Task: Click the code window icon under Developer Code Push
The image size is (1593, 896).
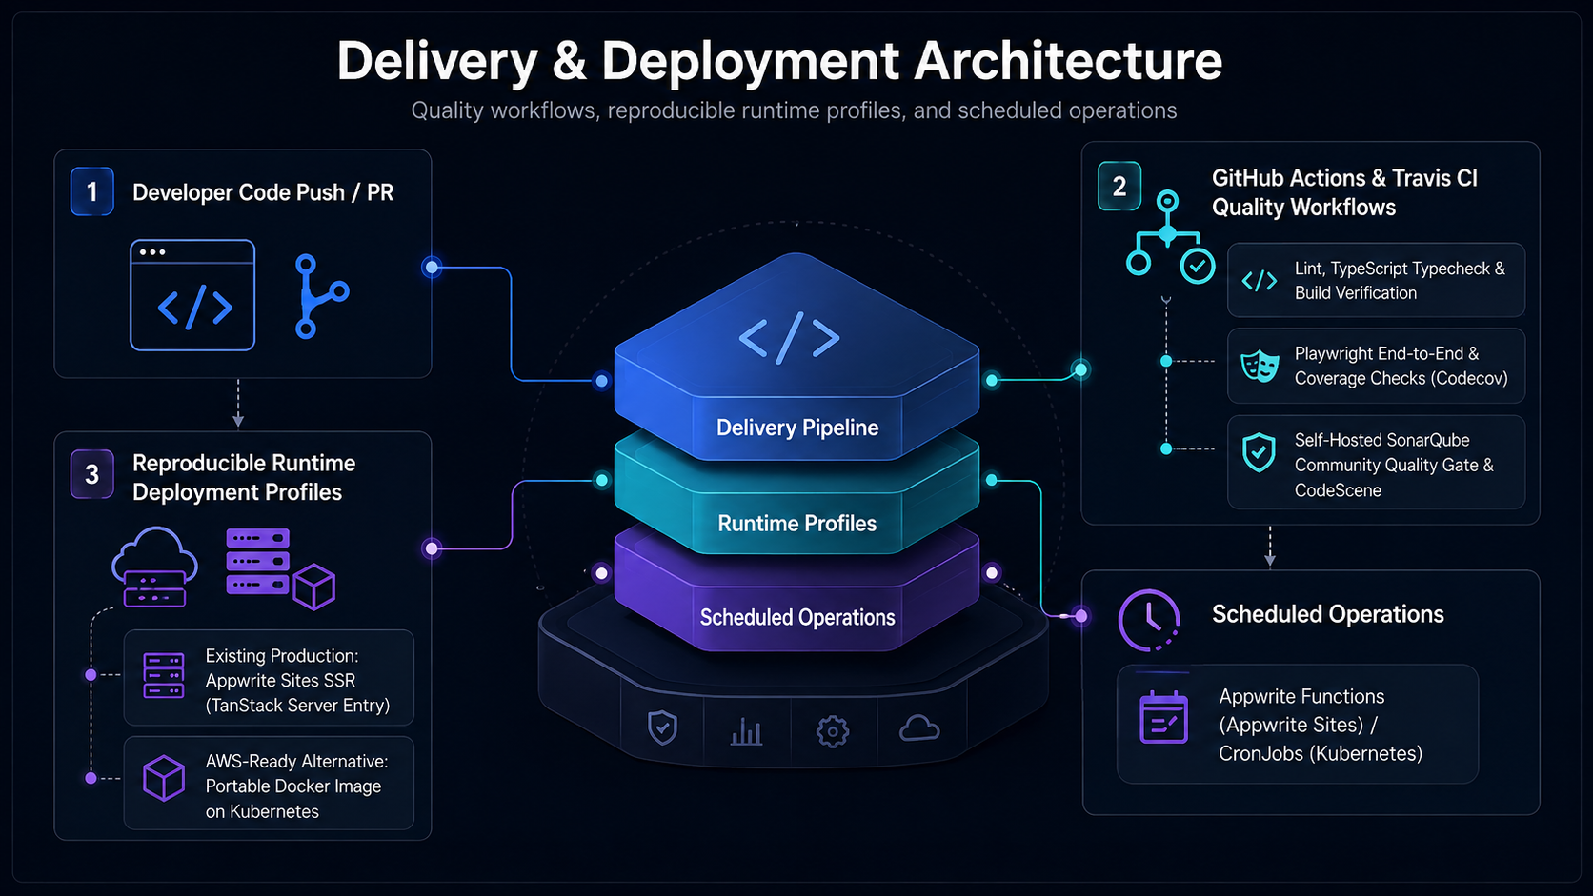Action: tap(192, 295)
